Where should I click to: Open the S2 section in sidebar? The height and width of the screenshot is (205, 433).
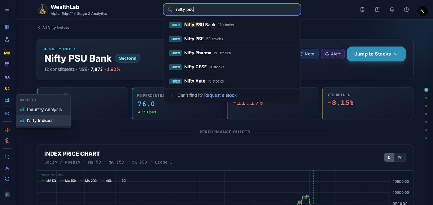click(7, 89)
